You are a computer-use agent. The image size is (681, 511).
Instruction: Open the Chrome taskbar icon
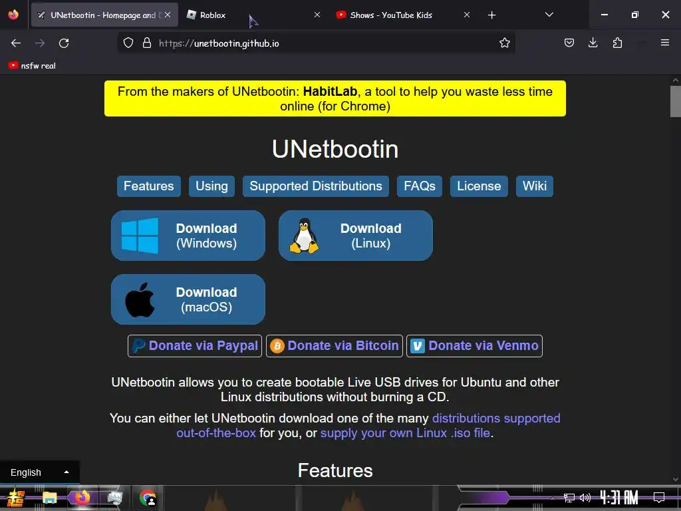(x=148, y=498)
